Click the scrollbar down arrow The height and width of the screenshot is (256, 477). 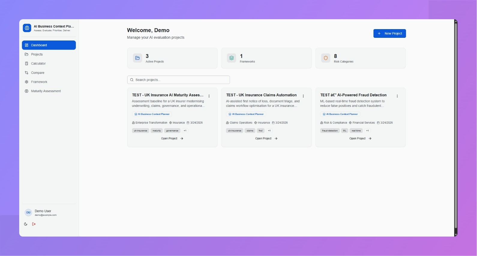(x=456, y=235)
